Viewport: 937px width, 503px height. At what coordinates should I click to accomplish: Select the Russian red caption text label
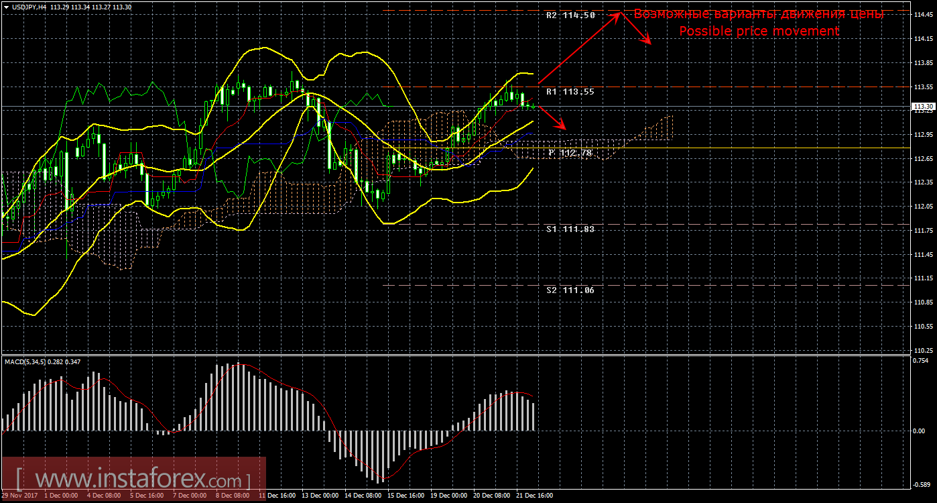point(759,14)
